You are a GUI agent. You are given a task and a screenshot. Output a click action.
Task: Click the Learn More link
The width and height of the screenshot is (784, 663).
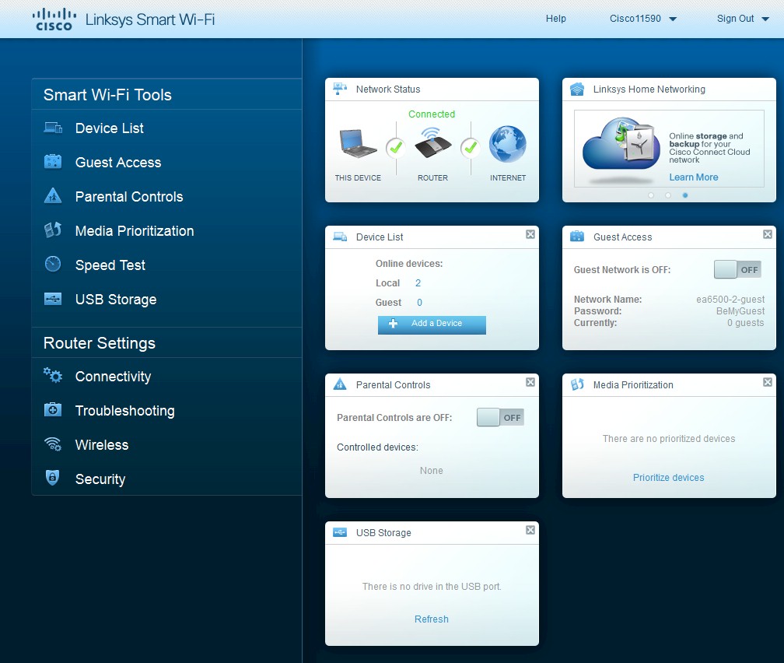coord(694,177)
